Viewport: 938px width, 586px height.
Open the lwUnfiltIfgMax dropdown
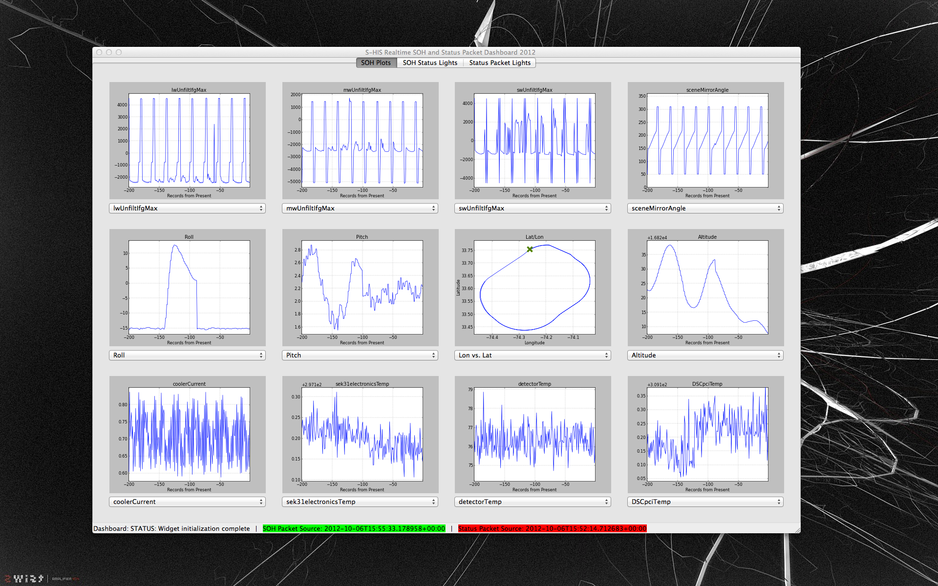pyautogui.click(x=187, y=209)
